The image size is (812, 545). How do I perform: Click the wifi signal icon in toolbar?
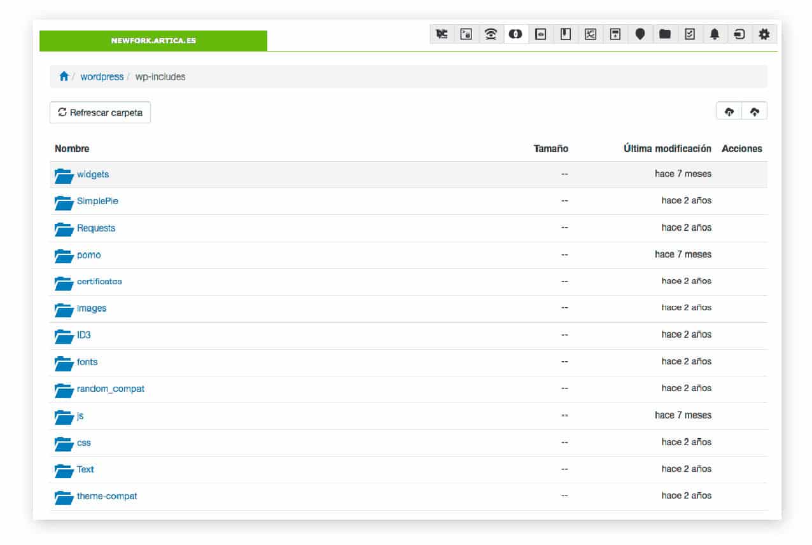(491, 34)
